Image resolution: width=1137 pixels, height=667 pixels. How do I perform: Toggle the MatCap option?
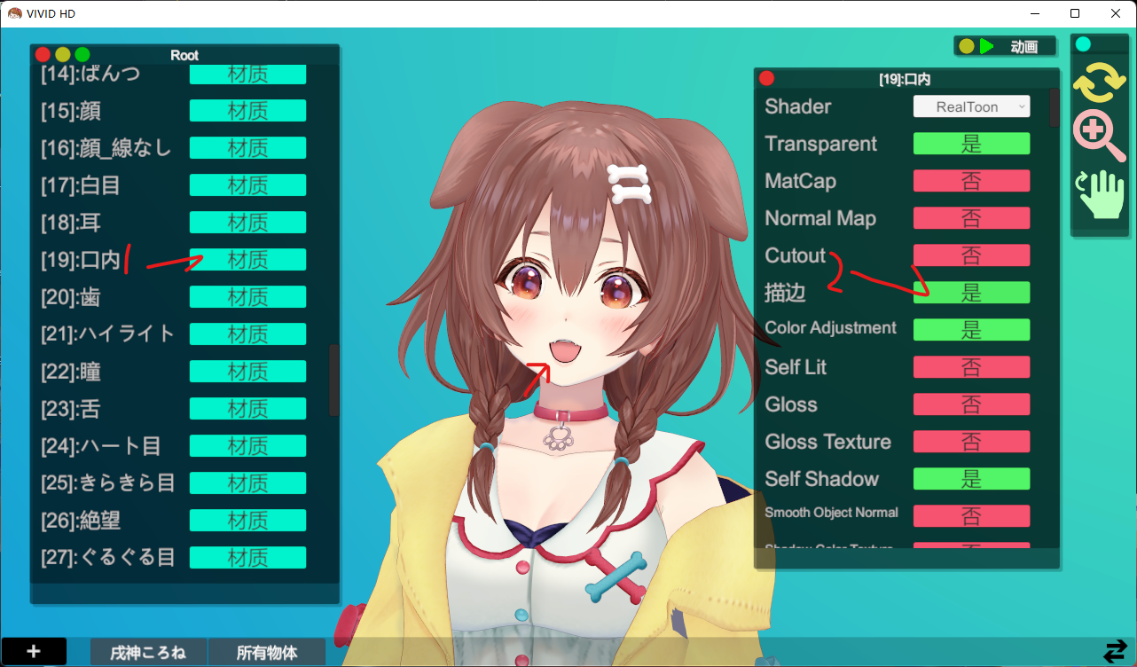[971, 181]
